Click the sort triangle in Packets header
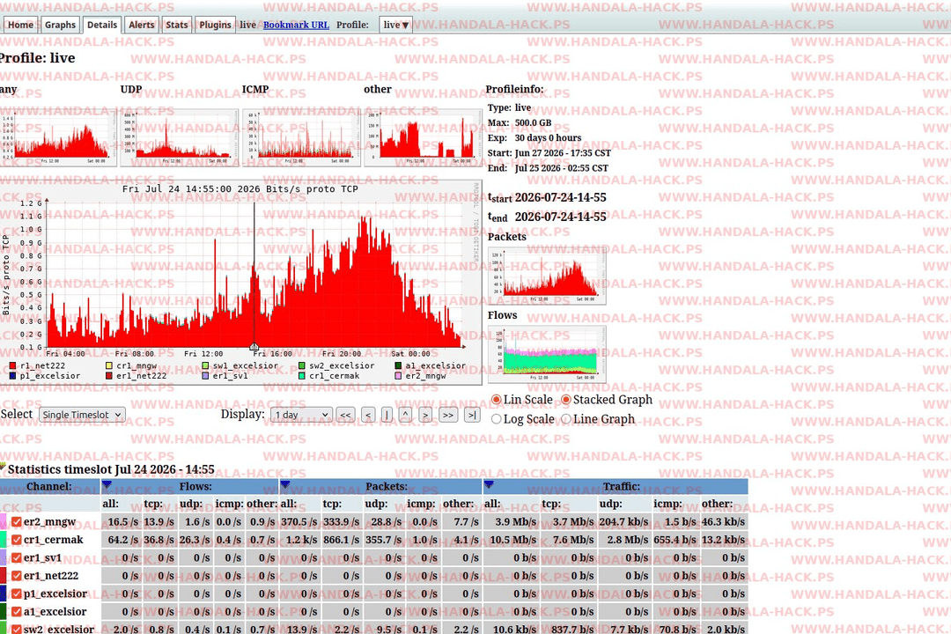The height and width of the screenshot is (634, 951). [x=285, y=485]
